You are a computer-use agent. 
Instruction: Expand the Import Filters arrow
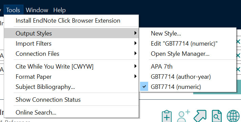(135, 43)
